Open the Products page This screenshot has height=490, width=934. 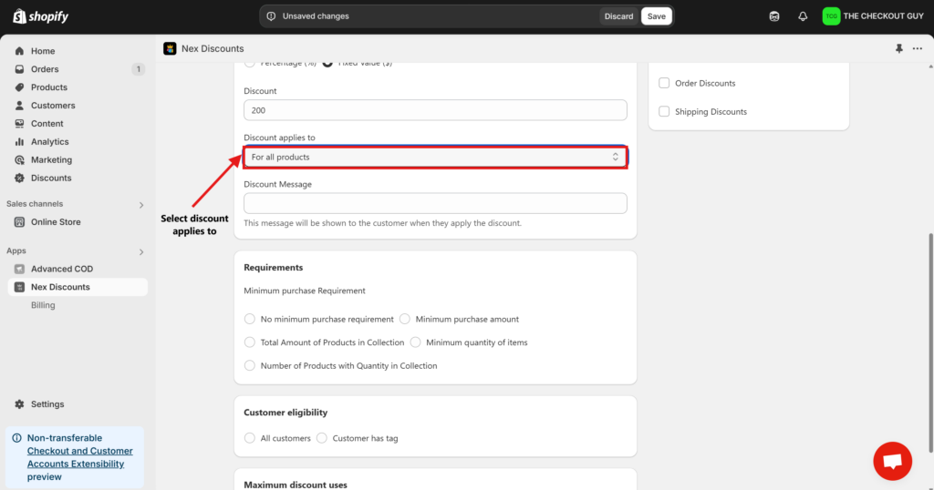pos(49,87)
